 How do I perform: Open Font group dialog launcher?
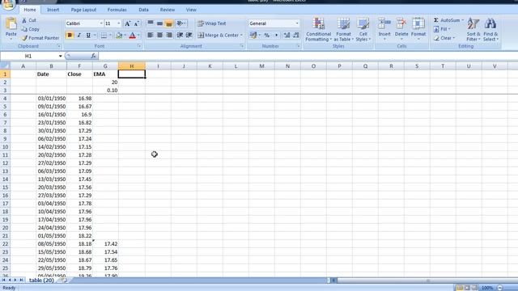click(139, 46)
